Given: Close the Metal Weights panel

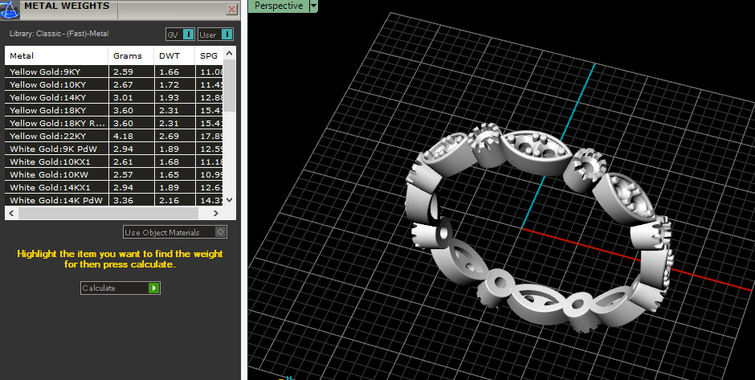Looking at the screenshot, I should pyautogui.click(x=231, y=9).
